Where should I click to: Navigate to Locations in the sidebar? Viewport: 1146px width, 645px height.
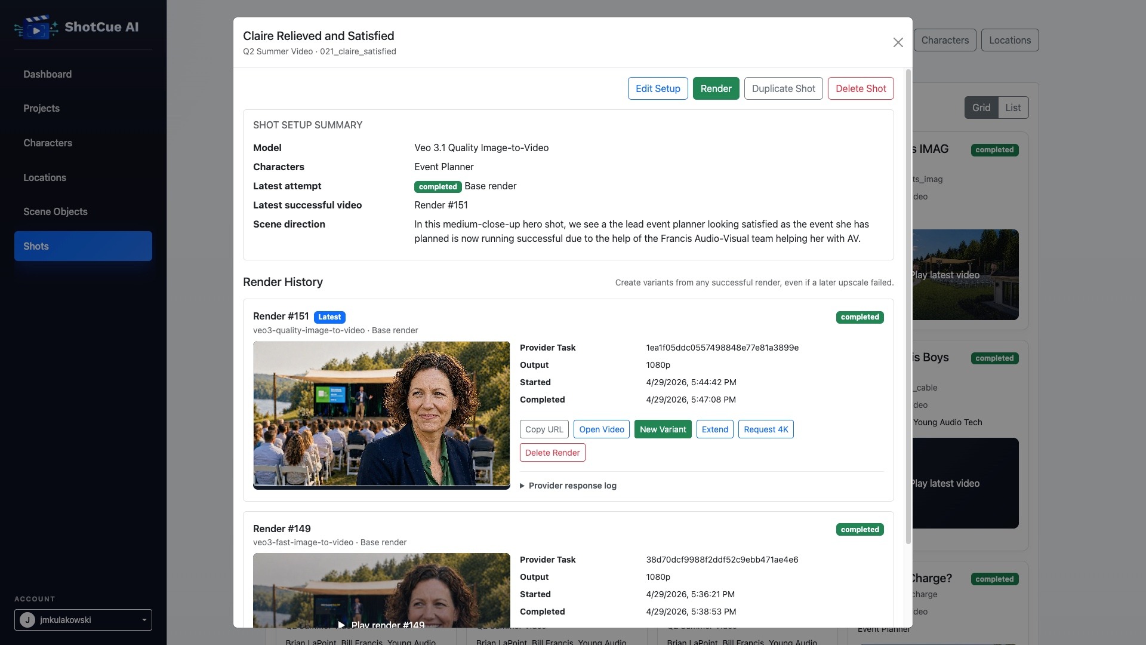[x=83, y=177]
